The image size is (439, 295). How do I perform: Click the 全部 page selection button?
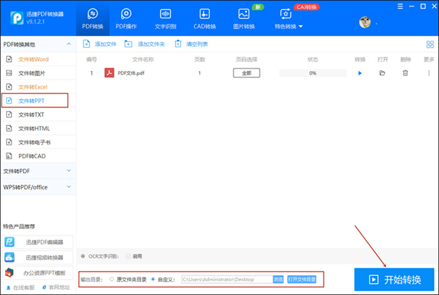[246, 73]
